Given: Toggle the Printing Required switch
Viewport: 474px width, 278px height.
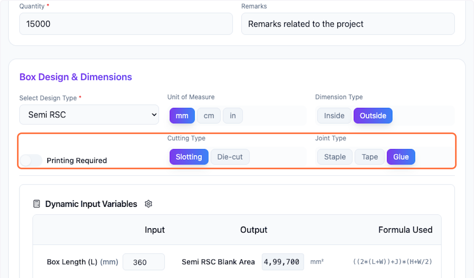Looking at the screenshot, I should click(x=31, y=161).
